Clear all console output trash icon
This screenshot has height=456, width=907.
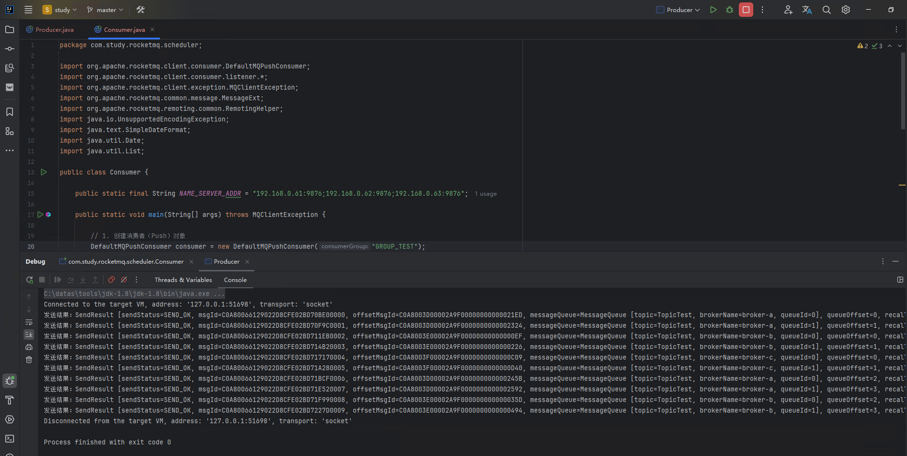pyautogui.click(x=29, y=360)
